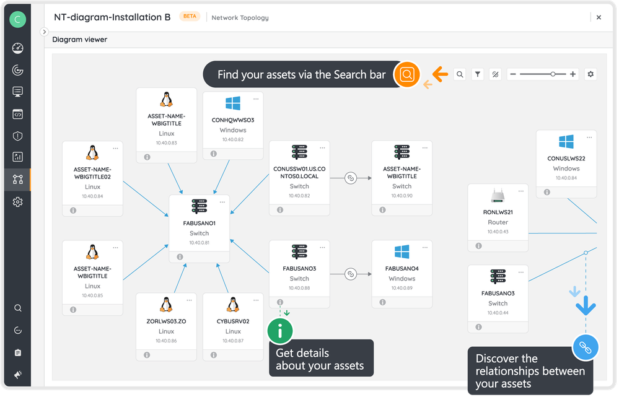This screenshot has height=397, width=619.
Task: Open the diagram filter options
Action: (x=478, y=74)
